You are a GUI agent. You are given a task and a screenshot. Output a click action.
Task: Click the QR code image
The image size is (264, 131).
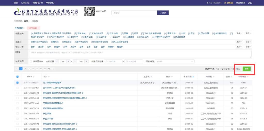pyautogui.click(x=89, y=12)
